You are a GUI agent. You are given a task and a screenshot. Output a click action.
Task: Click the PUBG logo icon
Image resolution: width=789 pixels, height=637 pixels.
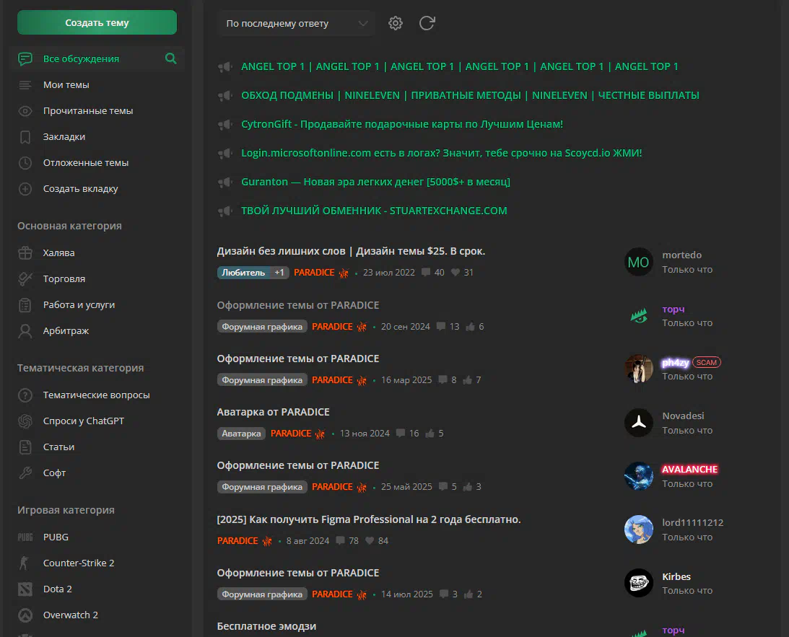pos(25,537)
